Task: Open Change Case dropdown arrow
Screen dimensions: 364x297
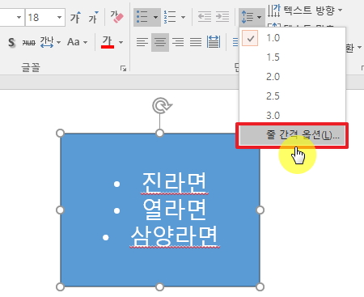Action: tap(86, 42)
